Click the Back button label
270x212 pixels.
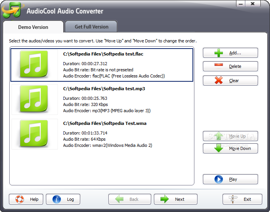pos(134,199)
